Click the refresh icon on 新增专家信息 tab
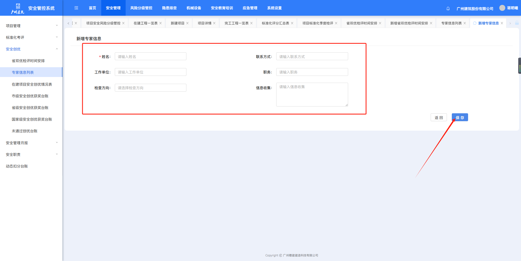The image size is (521, 261). (x=475, y=23)
